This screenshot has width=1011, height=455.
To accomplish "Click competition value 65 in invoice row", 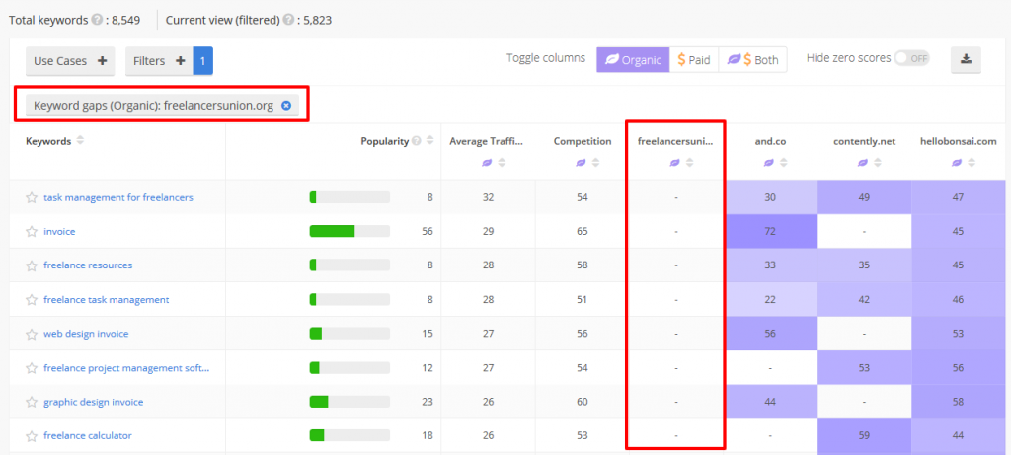I will pyautogui.click(x=583, y=231).
